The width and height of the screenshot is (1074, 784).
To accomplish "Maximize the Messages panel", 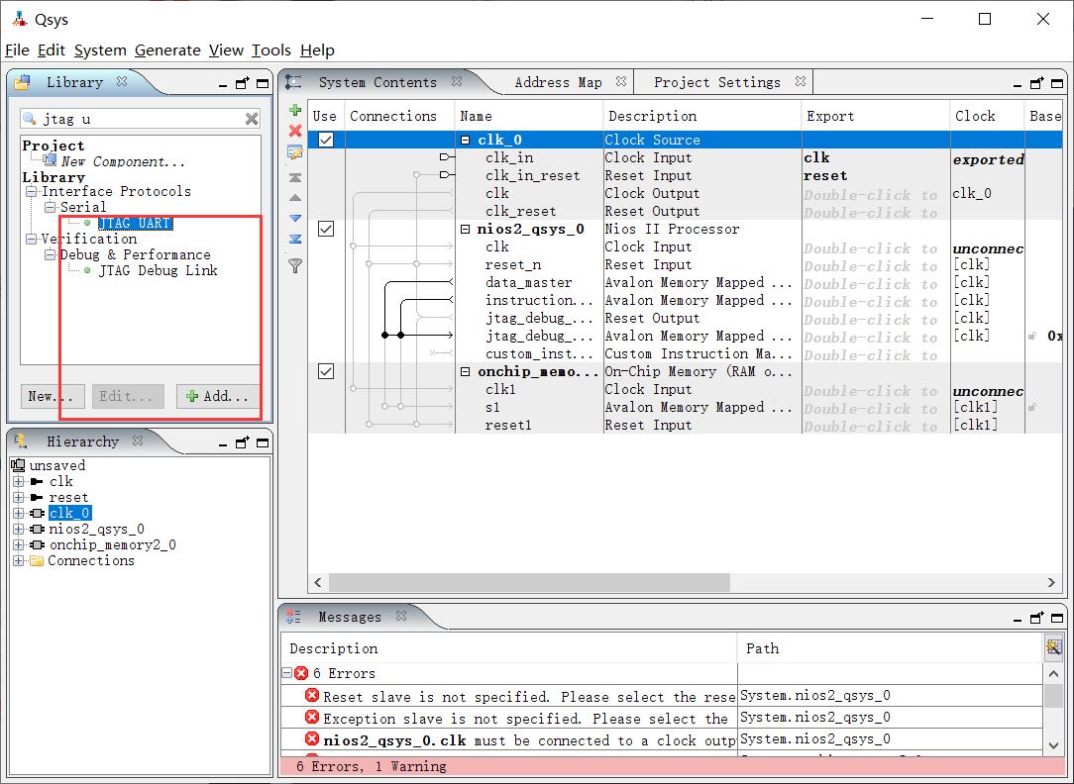I will (1057, 618).
